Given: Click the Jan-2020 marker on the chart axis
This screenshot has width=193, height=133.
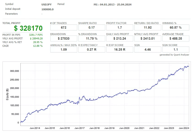Looking at the screenshot, I should click(125, 128).
